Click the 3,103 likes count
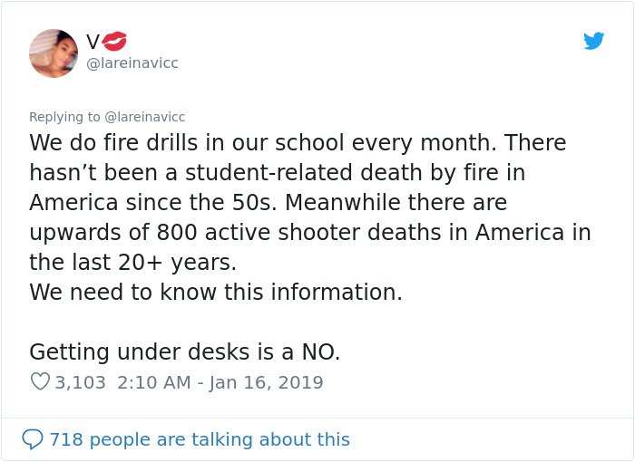Viewport: 635px width, 462px height. click(80, 382)
